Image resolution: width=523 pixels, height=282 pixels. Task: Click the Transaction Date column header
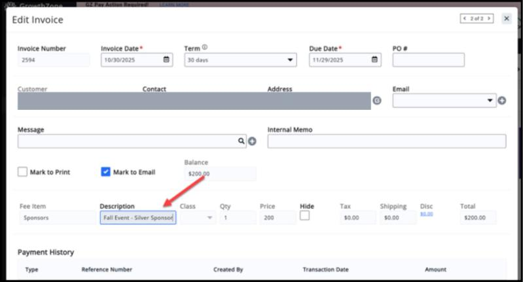(325, 270)
